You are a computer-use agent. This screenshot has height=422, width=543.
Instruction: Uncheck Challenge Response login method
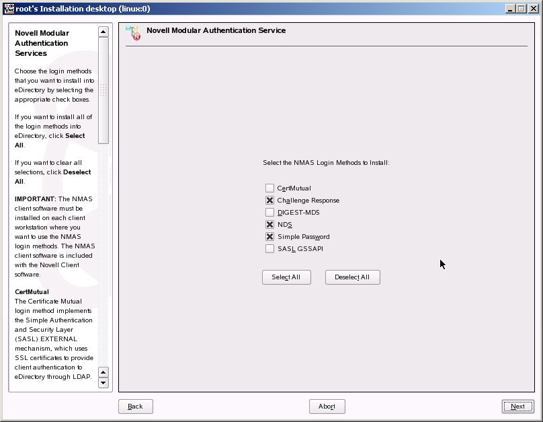(269, 200)
